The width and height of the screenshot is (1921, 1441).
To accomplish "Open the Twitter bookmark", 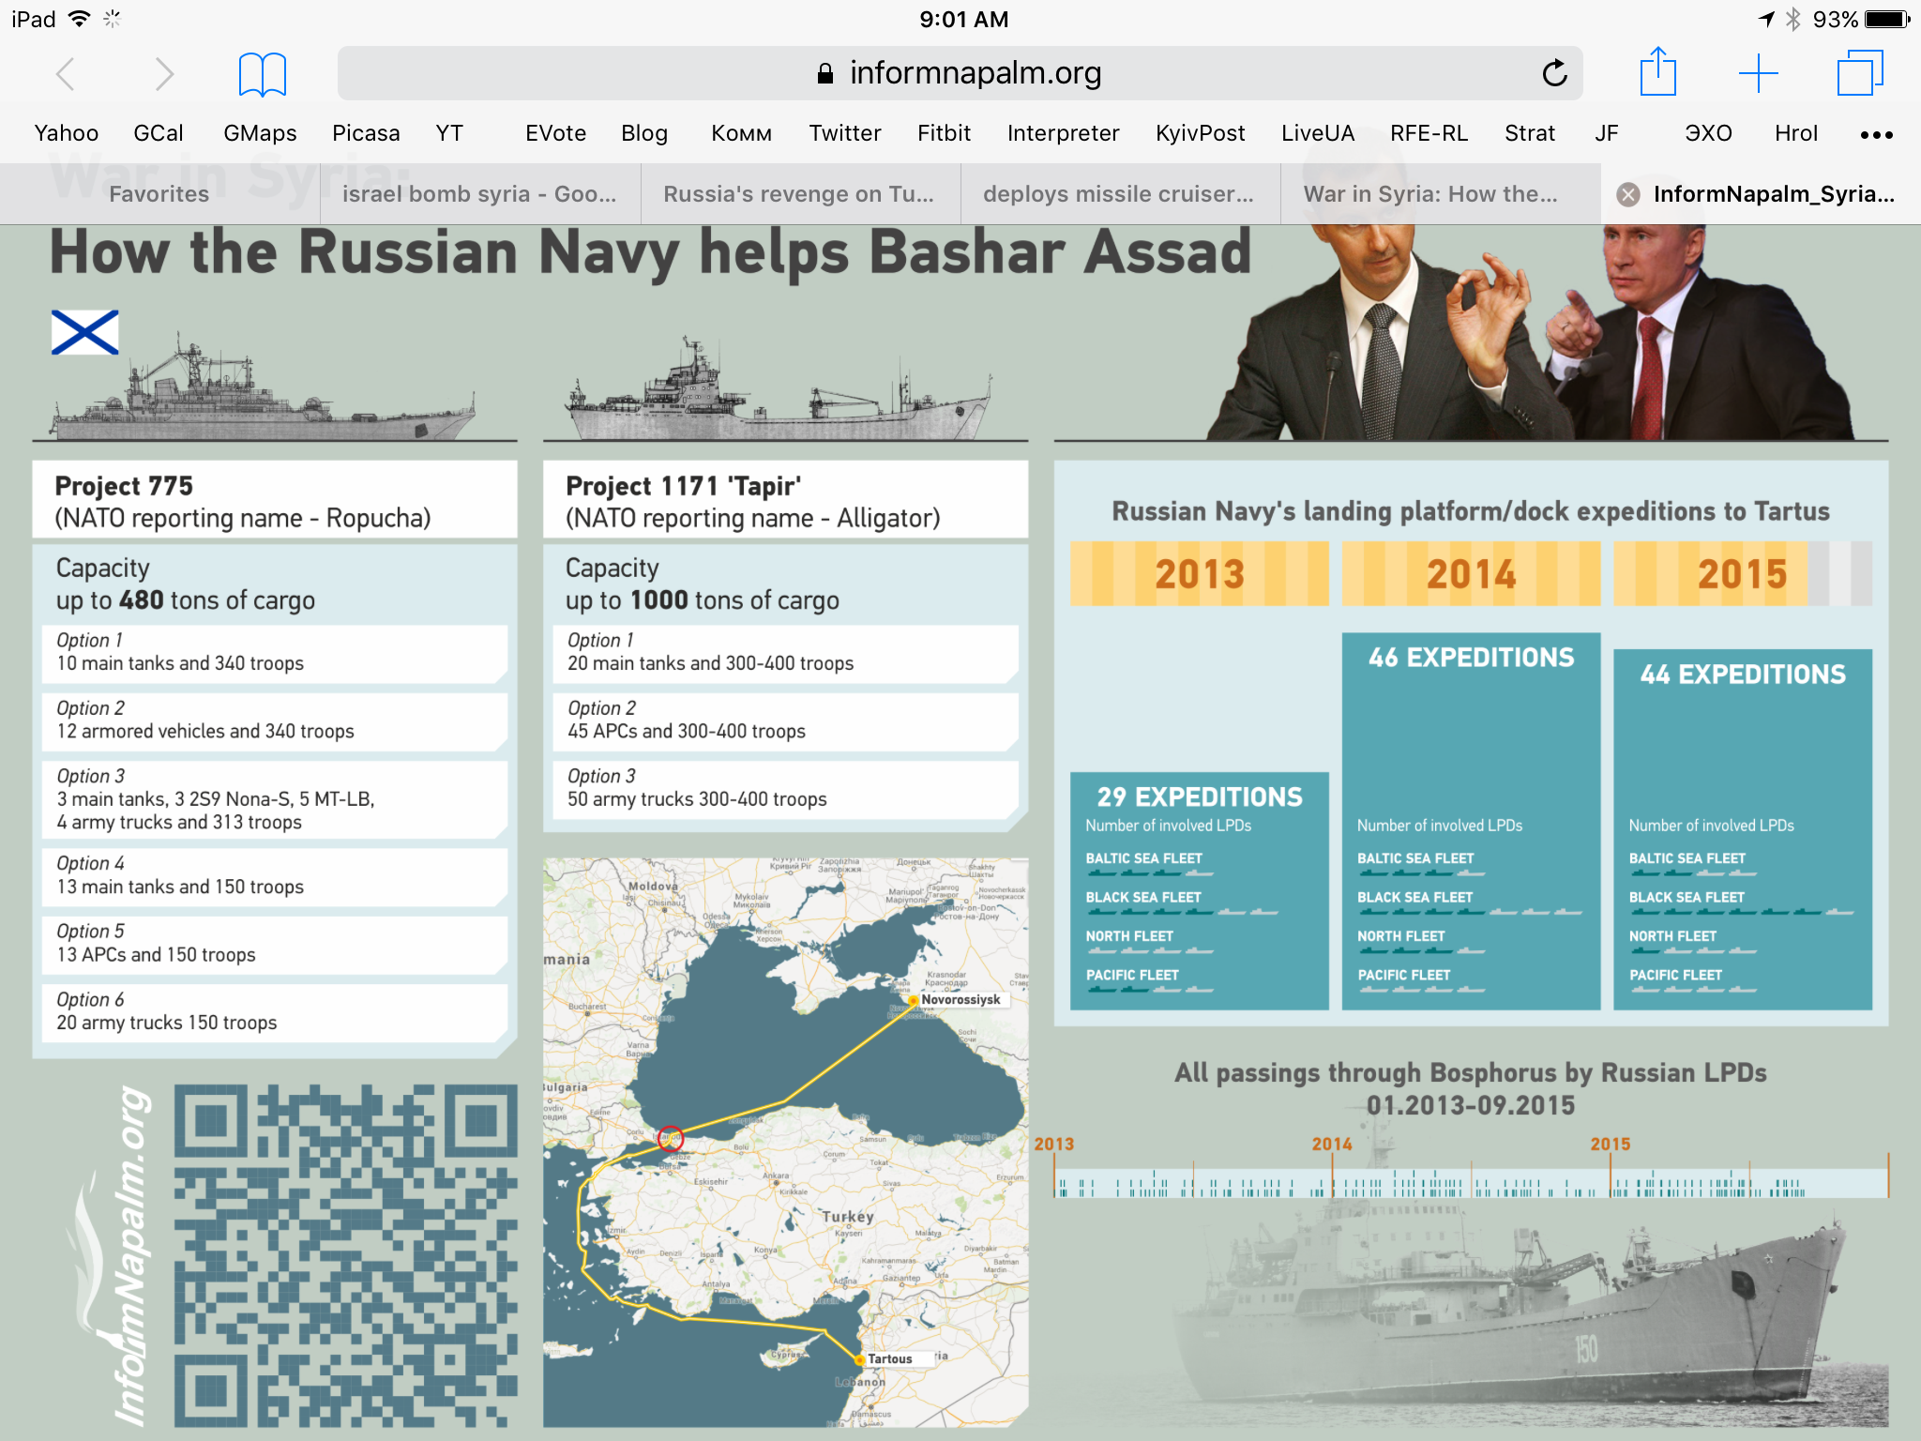I will (844, 133).
